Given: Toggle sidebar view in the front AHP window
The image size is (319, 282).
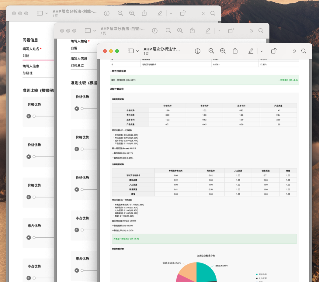Looking at the screenshot, I should click(131, 51).
